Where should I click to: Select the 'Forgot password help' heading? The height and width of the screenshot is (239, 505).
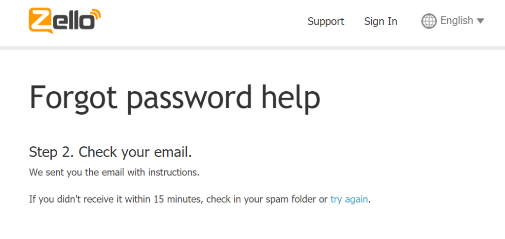[175, 98]
